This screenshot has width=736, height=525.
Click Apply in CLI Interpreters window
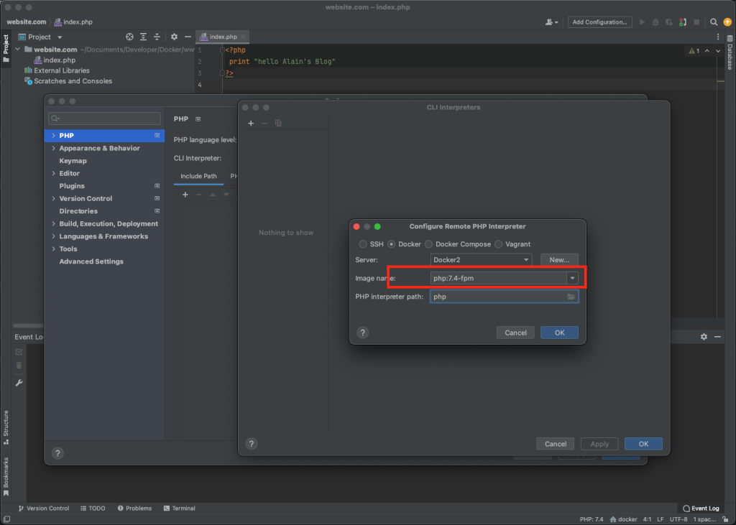click(599, 444)
